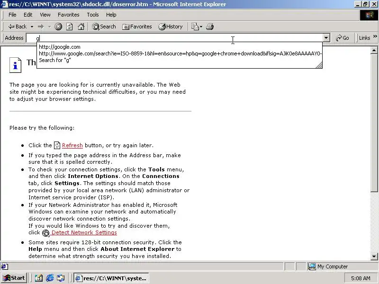Screen dimensions: 379x284
Task: Open the Edit menu
Action: 28,15
